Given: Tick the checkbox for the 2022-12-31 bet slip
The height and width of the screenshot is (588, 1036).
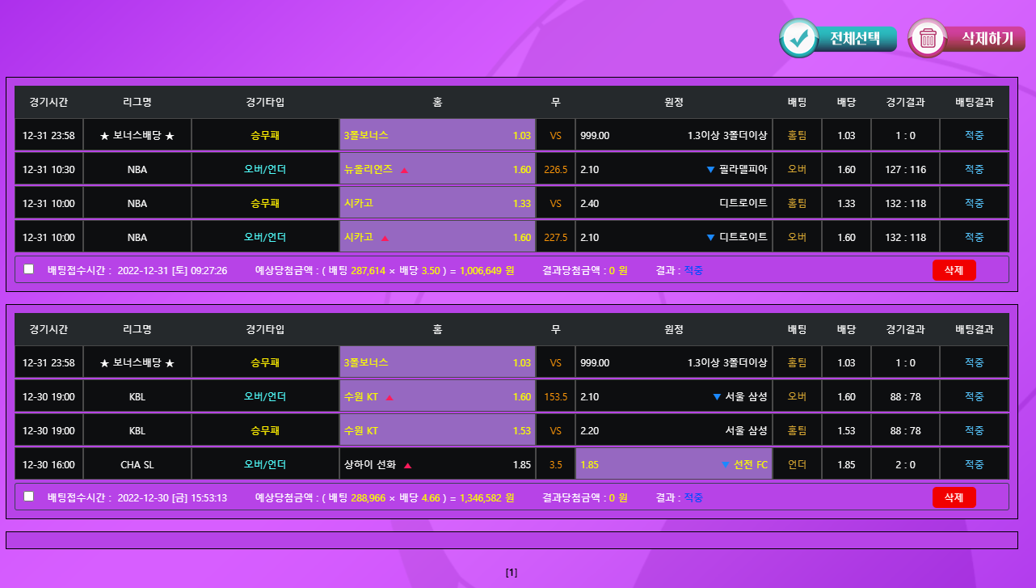Looking at the screenshot, I should (29, 269).
